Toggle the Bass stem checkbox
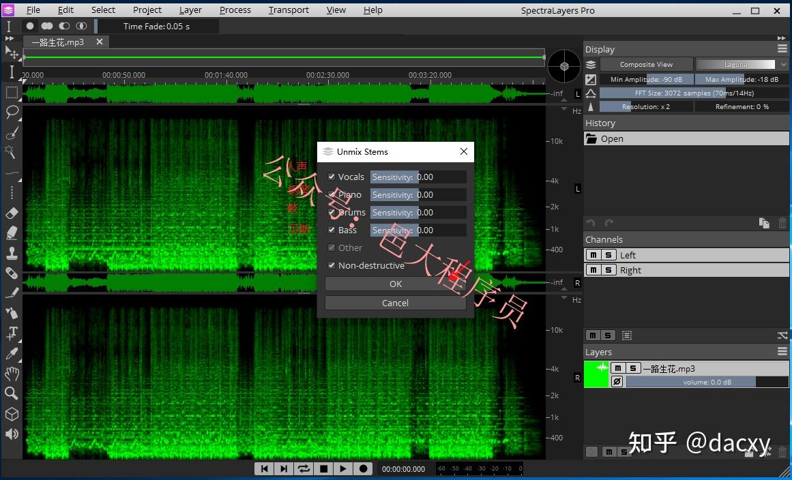Screen dimensions: 792x480 [x=332, y=230]
